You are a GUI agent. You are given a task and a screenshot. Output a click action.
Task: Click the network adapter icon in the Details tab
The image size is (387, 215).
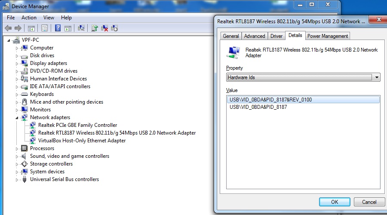(x=233, y=52)
